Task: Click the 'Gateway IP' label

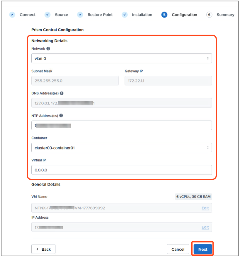Action: (x=134, y=71)
